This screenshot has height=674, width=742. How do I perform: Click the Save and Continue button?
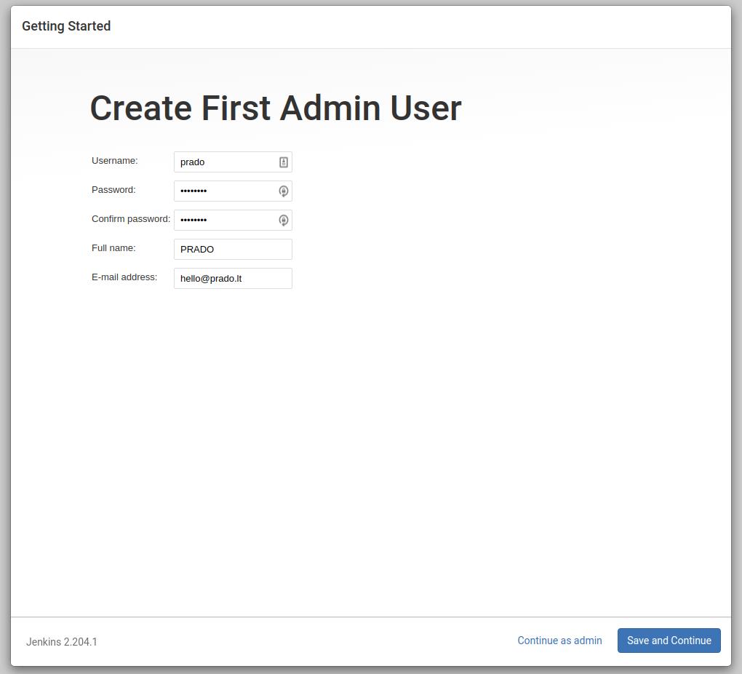point(669,641)
